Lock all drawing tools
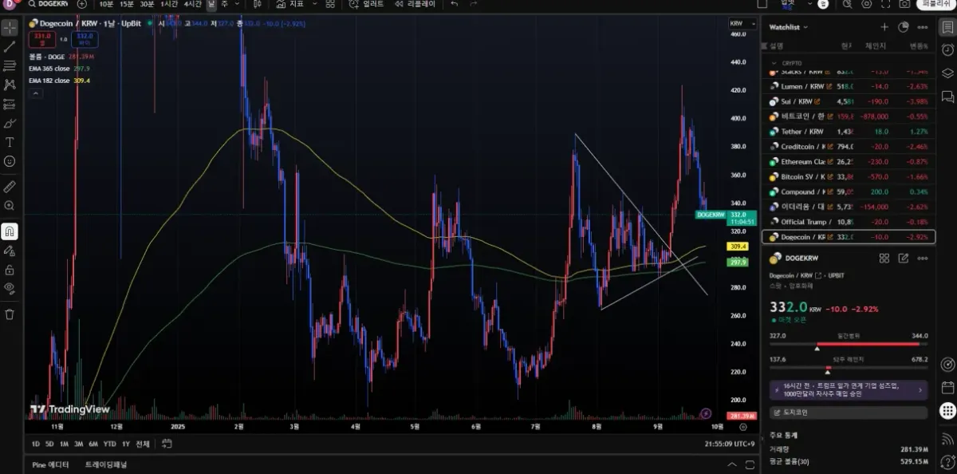The image size is (957, 474). [x=10, y=270]
